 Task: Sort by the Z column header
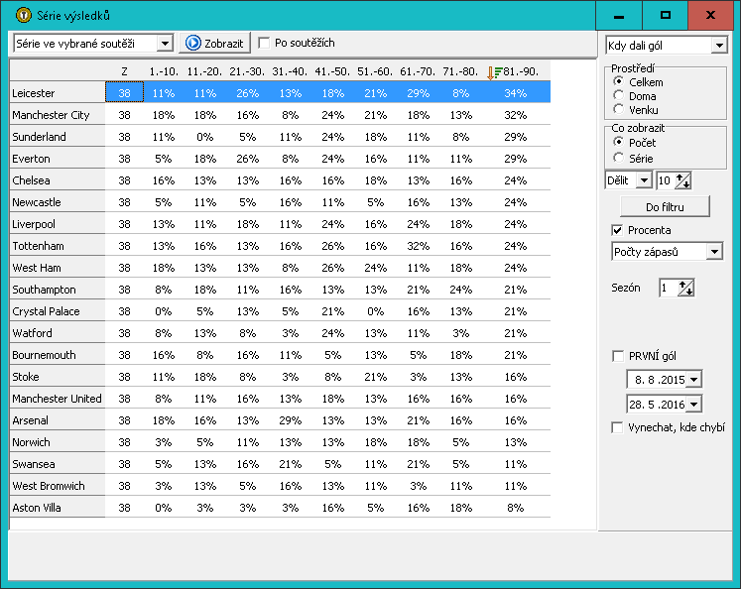pyautogui.click(x=124, y=71)
